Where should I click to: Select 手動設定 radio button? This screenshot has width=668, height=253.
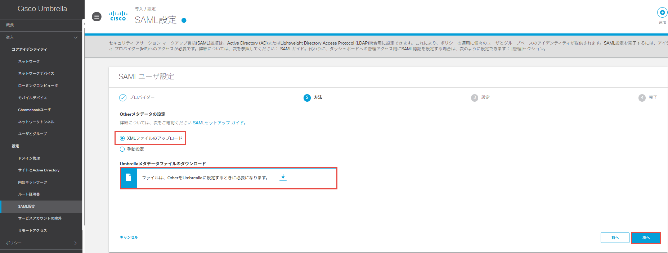pos(122,149)
